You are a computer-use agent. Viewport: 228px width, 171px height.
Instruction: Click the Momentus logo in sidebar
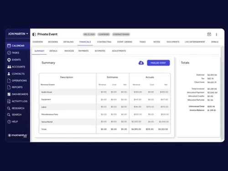point(17,135)
